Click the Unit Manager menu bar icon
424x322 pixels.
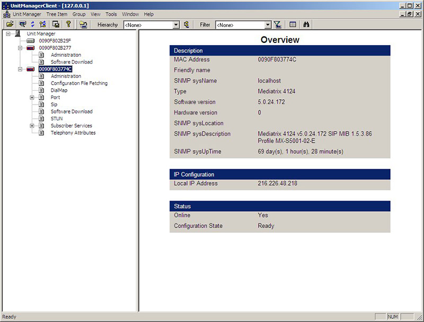click(7, 14)
